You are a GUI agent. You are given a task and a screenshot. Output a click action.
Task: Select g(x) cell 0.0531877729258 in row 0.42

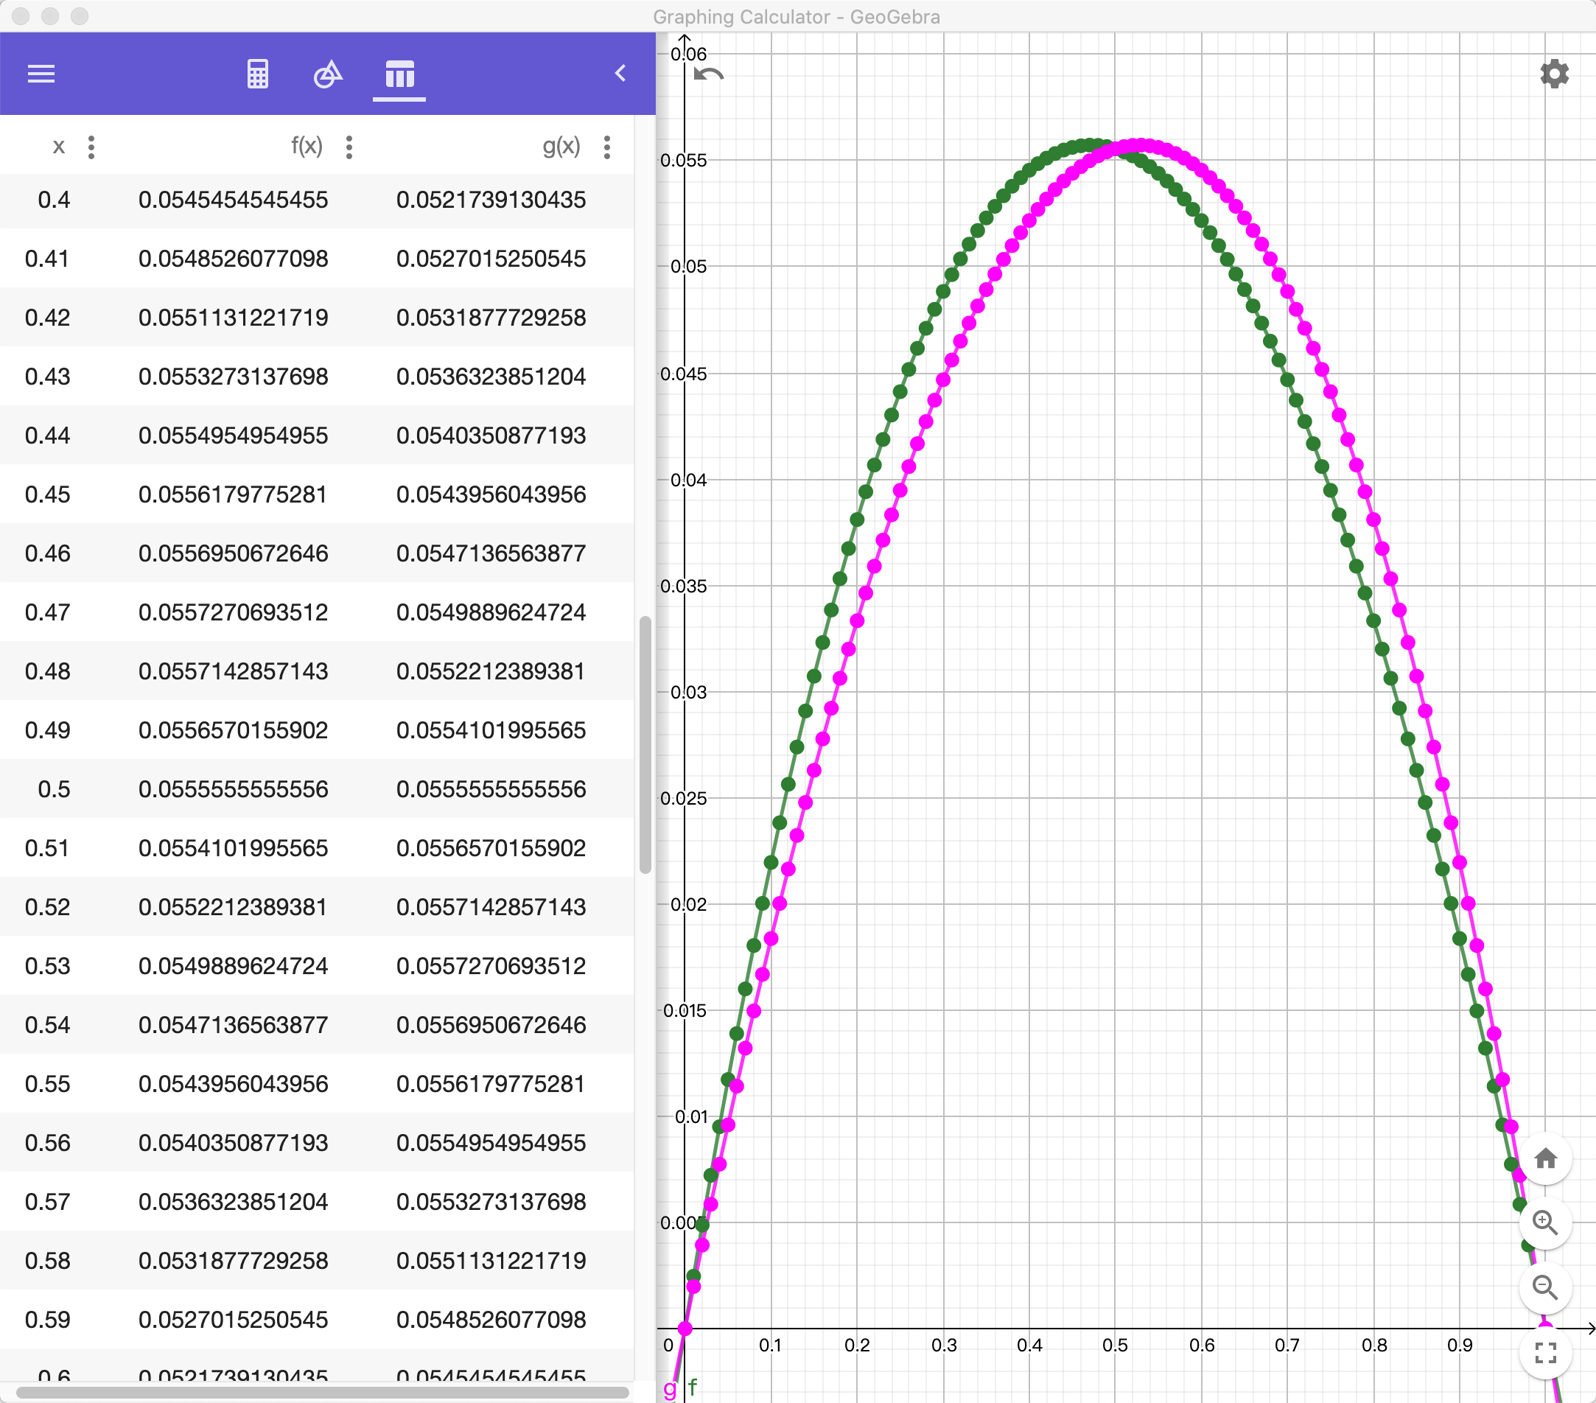pos(491,318)
